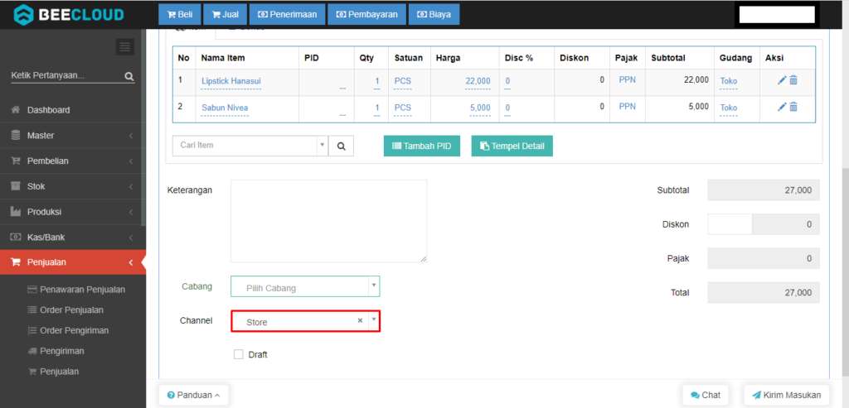Screen dimensions: 849x408
Task: Click the search icon beside Cari Item
Action: click(341, 146)
